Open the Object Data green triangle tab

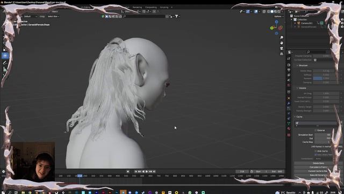[x=289, y=123]
